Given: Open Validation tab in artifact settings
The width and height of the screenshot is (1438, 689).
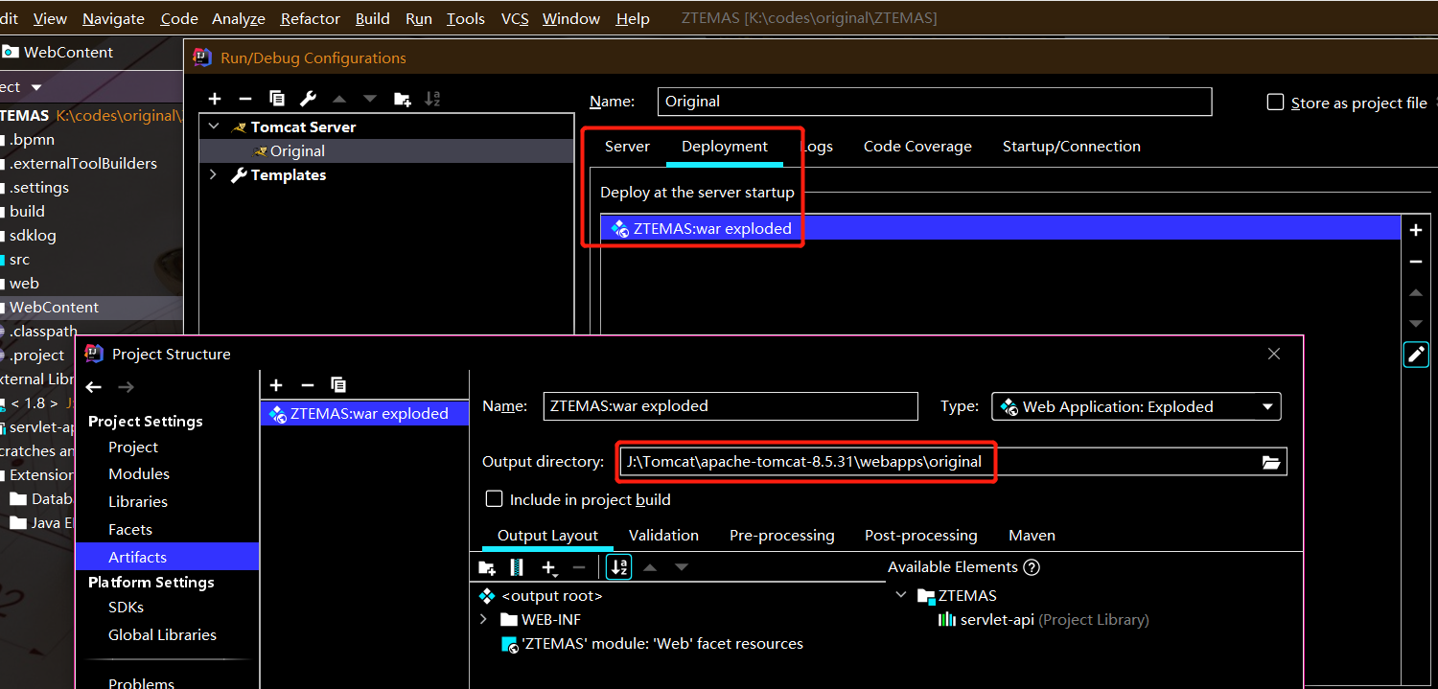Looking at the screenshot, I should [663, 536].
